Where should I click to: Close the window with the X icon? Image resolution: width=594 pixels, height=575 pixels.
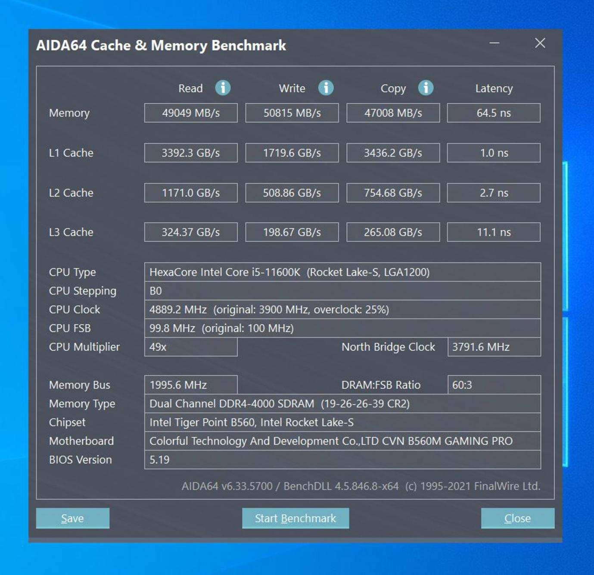pos(540,43)
